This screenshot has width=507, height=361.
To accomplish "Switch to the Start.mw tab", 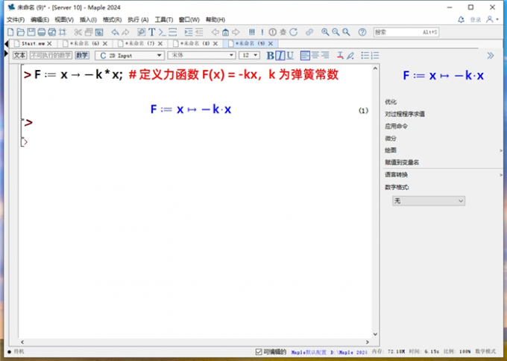I will (x=34, y=43).
